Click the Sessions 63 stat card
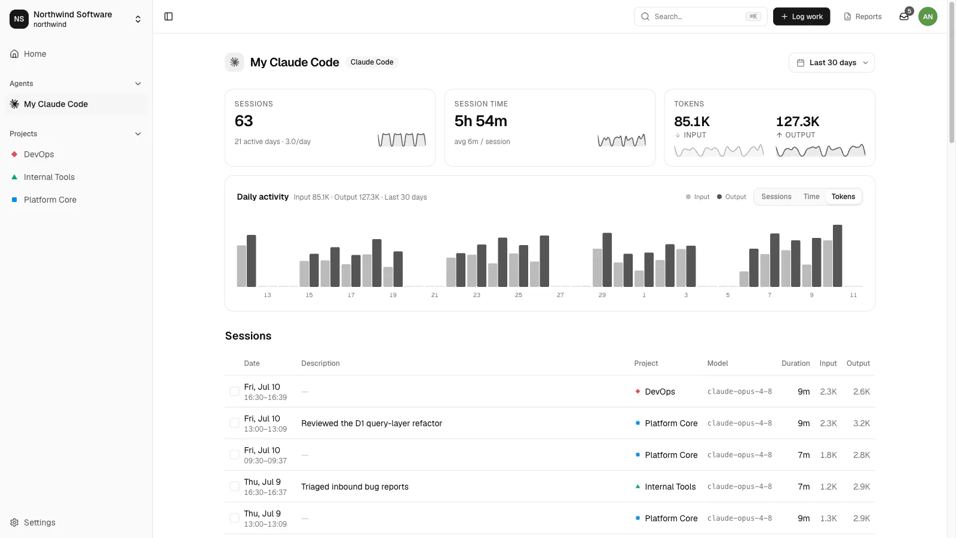956x538 pixels. 330,128
